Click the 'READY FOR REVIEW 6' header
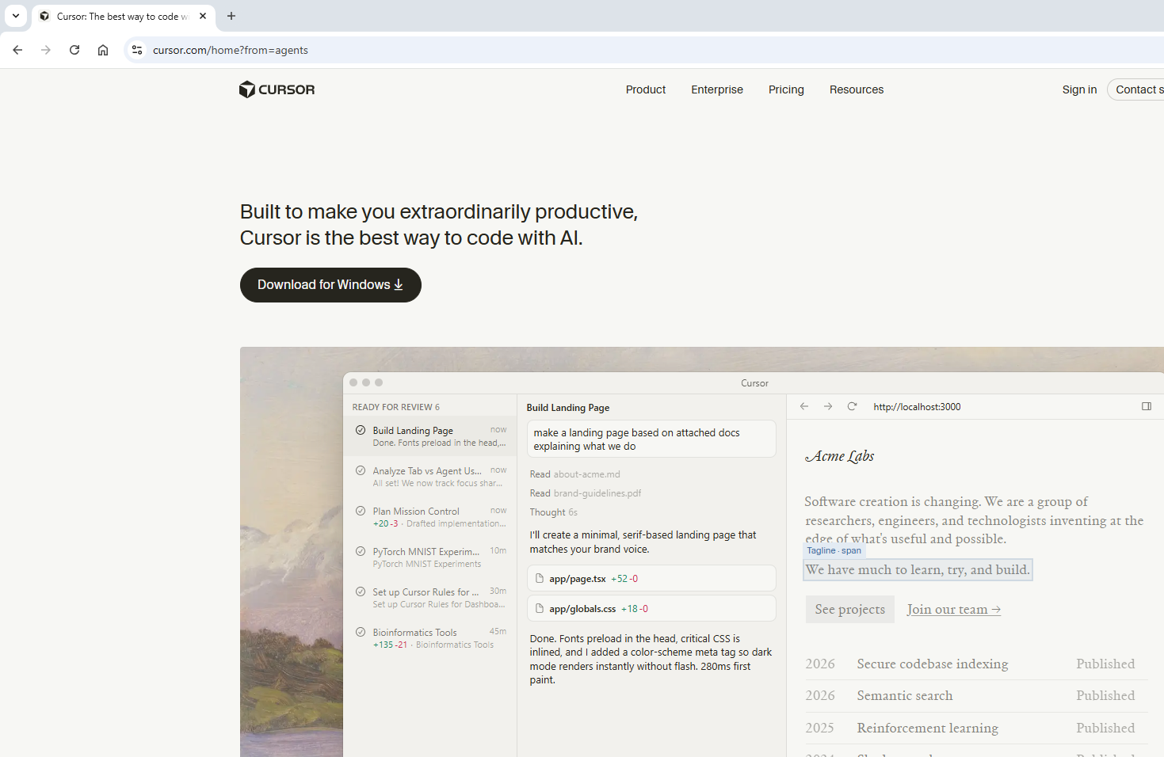Screen dimensions: 1164x757 (x=395, y=407)
